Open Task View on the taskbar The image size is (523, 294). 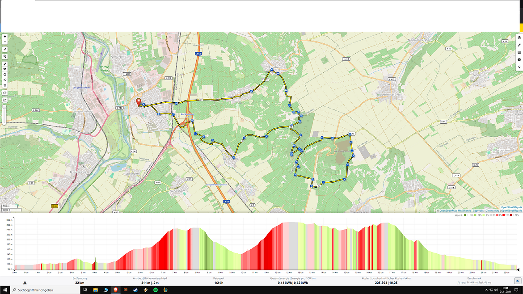pyautogui.click(x=85, y=290)
